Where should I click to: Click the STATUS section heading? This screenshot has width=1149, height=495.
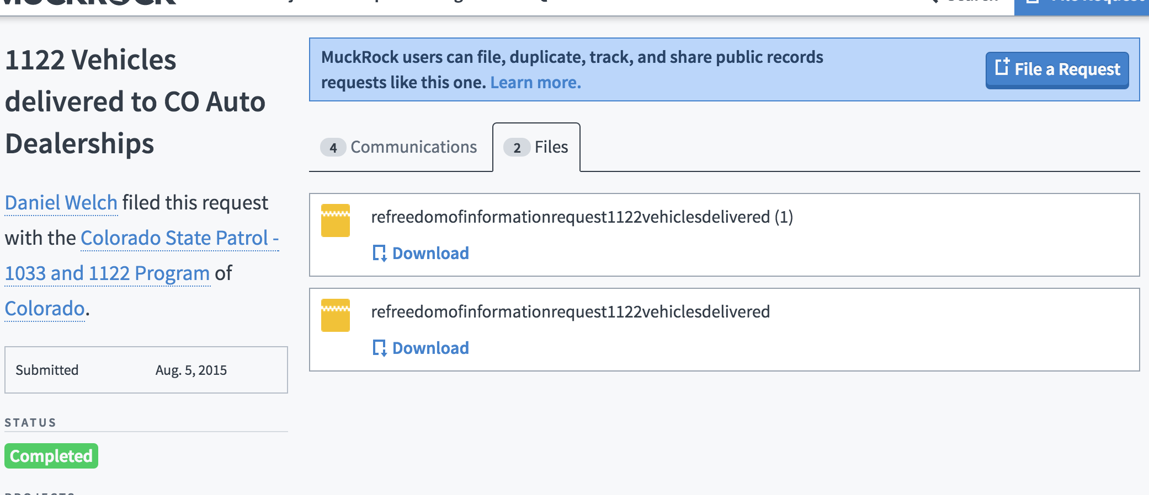(30, 423)
